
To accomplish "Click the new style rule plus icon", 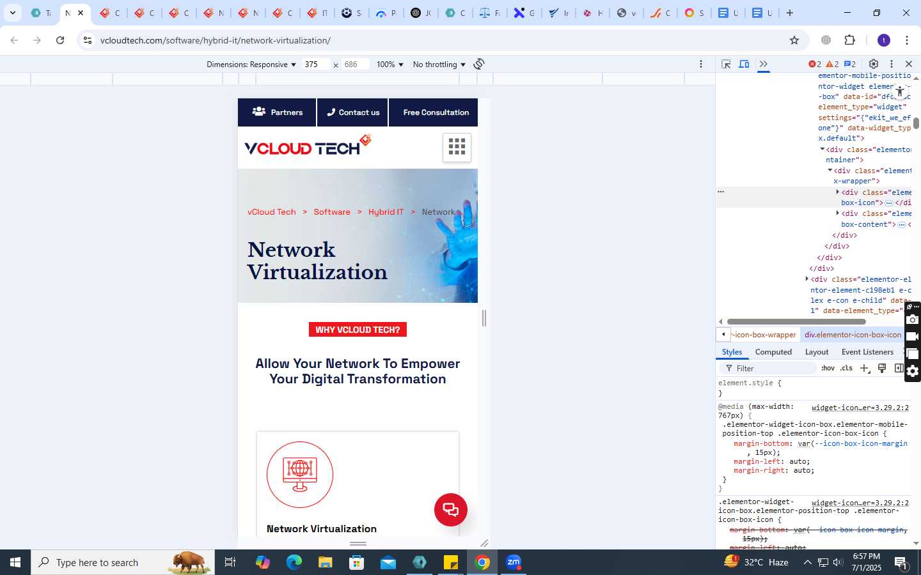I will coord(865,368).
